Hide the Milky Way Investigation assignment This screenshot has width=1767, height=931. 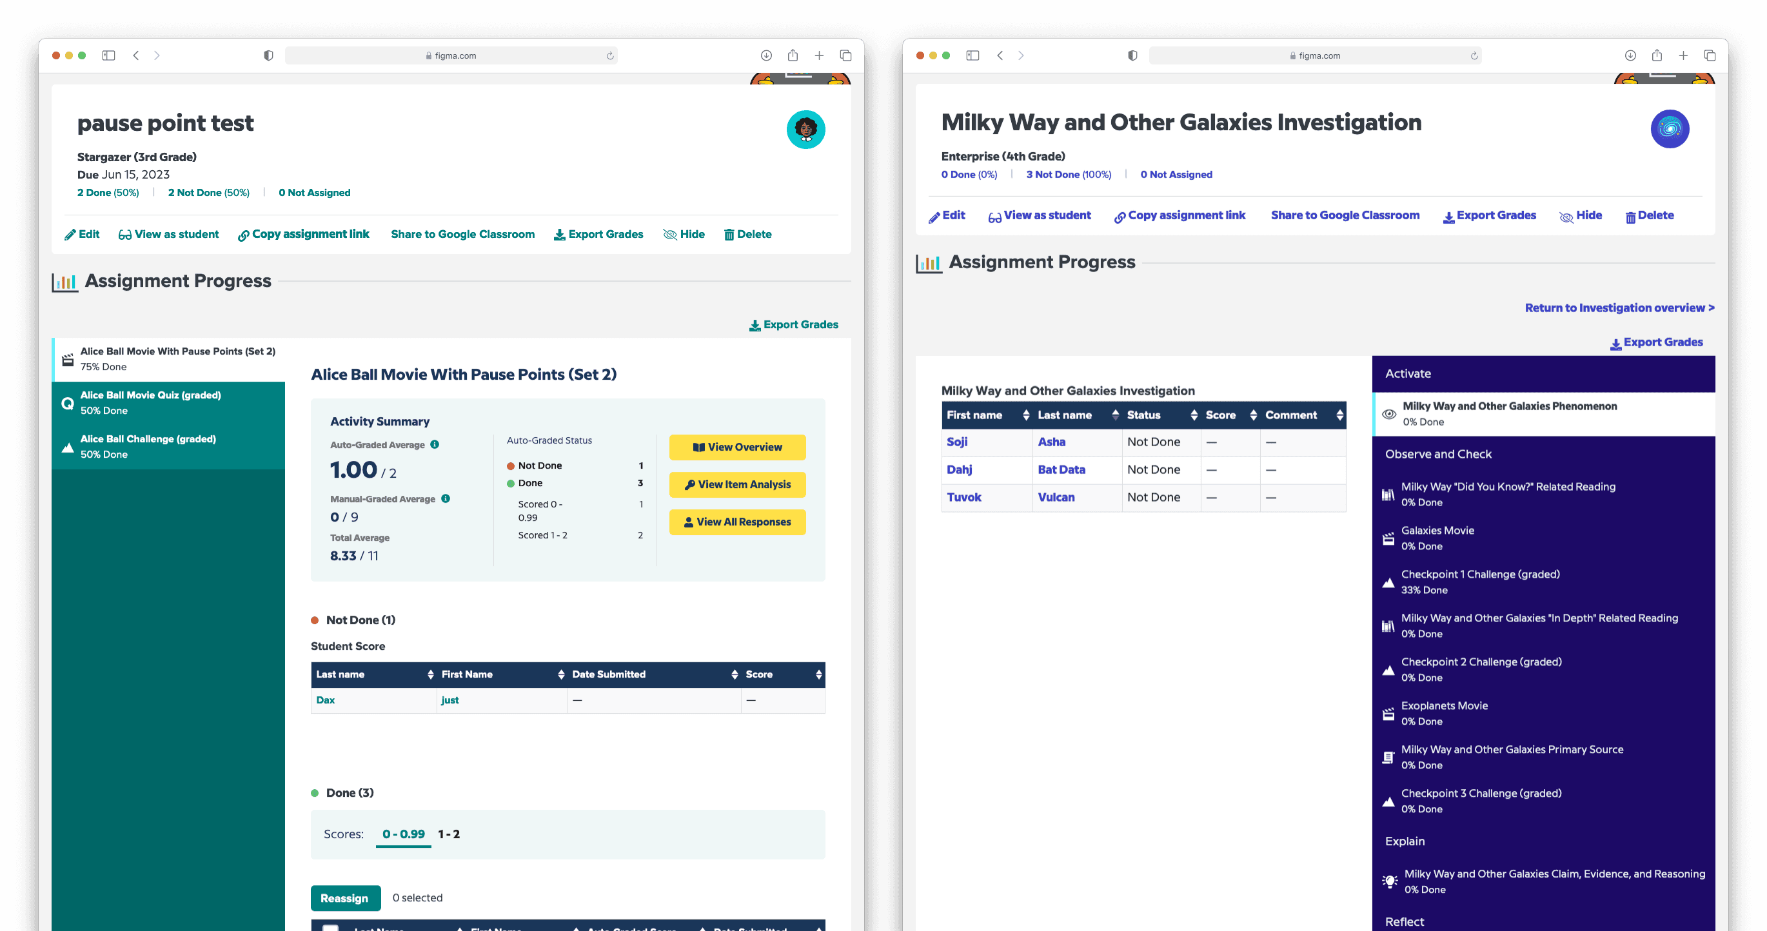[x=1581, y=216]
